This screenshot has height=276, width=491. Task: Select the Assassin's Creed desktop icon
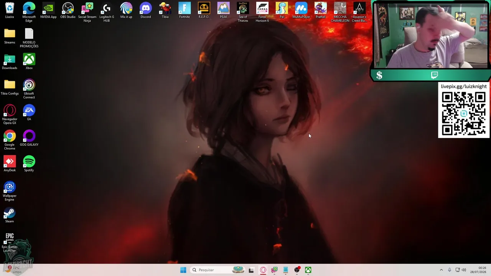(359, 12)
